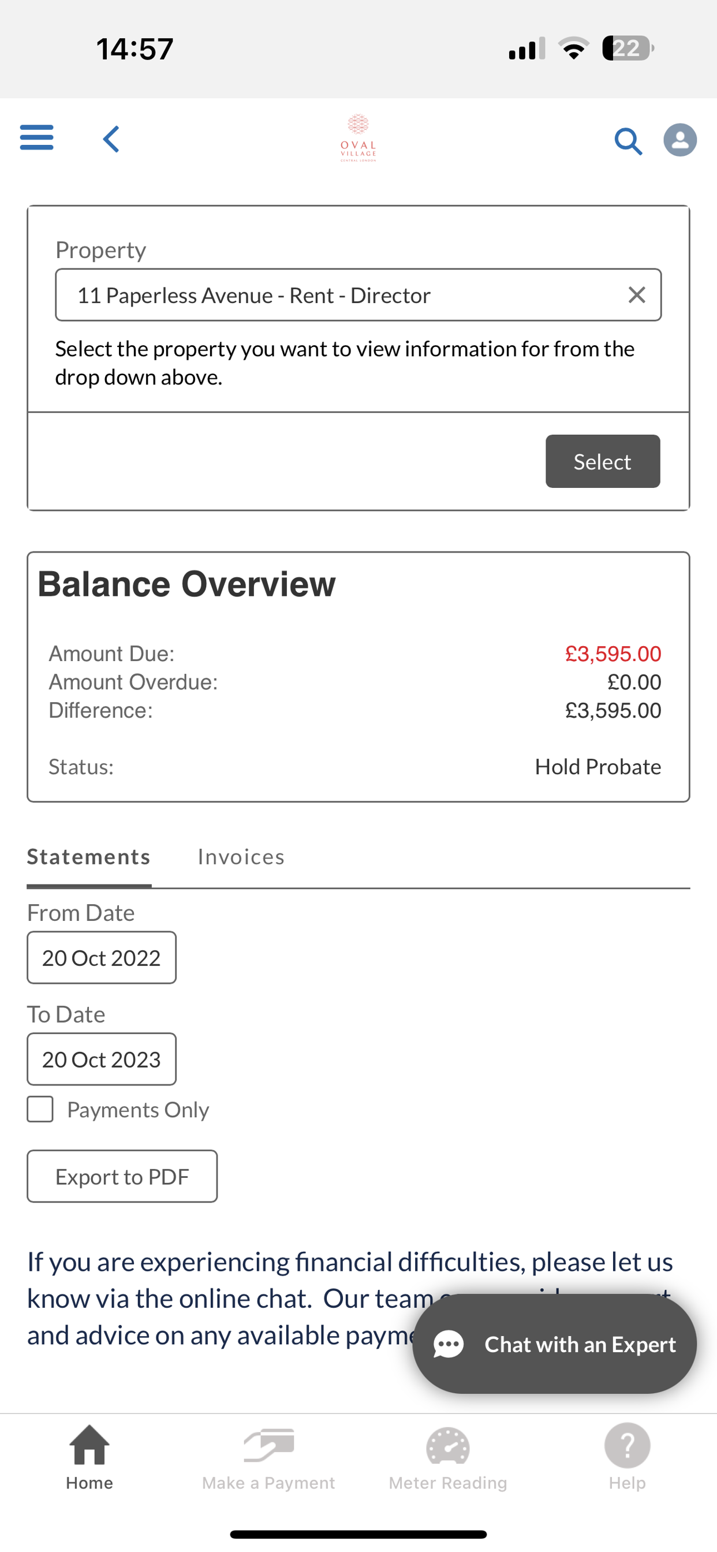Open the To Date picker
This screenshot has height=1552, width=717.
[x=102, y=1059]
